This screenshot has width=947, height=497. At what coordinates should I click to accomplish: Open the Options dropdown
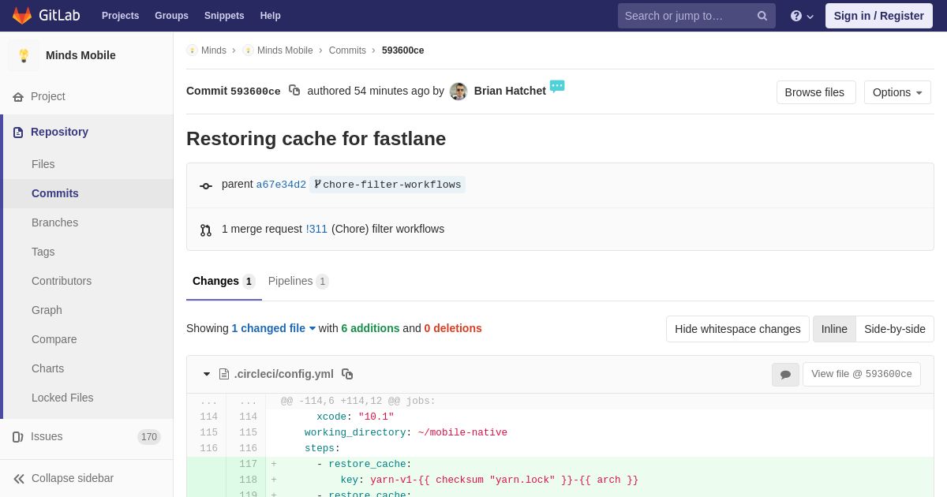[897, 92]
